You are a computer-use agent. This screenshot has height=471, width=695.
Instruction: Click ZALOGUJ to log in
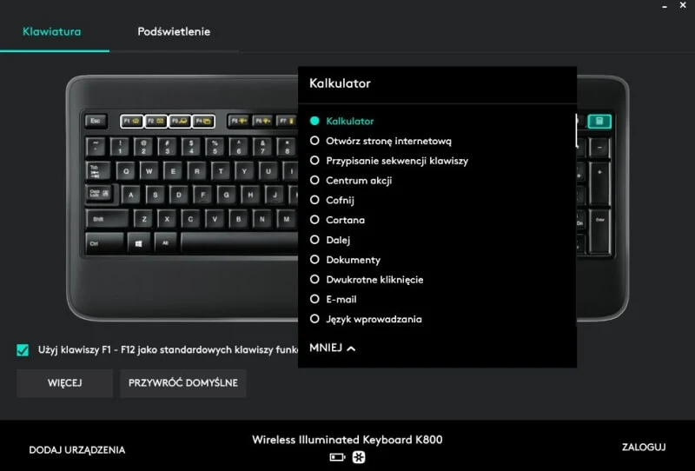coord(644,447)
